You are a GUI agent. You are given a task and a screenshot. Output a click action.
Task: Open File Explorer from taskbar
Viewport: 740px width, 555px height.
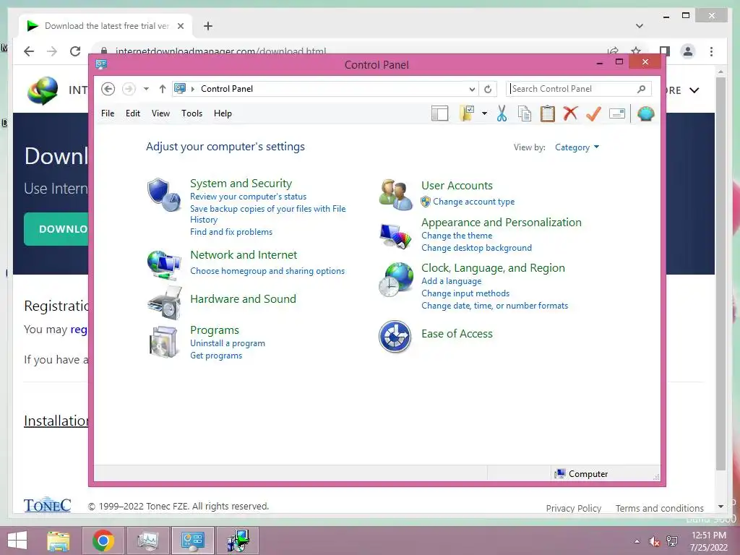tap(59, 541)
